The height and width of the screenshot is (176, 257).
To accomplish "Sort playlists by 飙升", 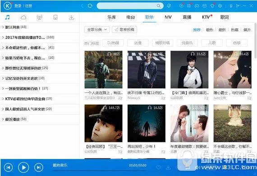I will coord(247,30).
